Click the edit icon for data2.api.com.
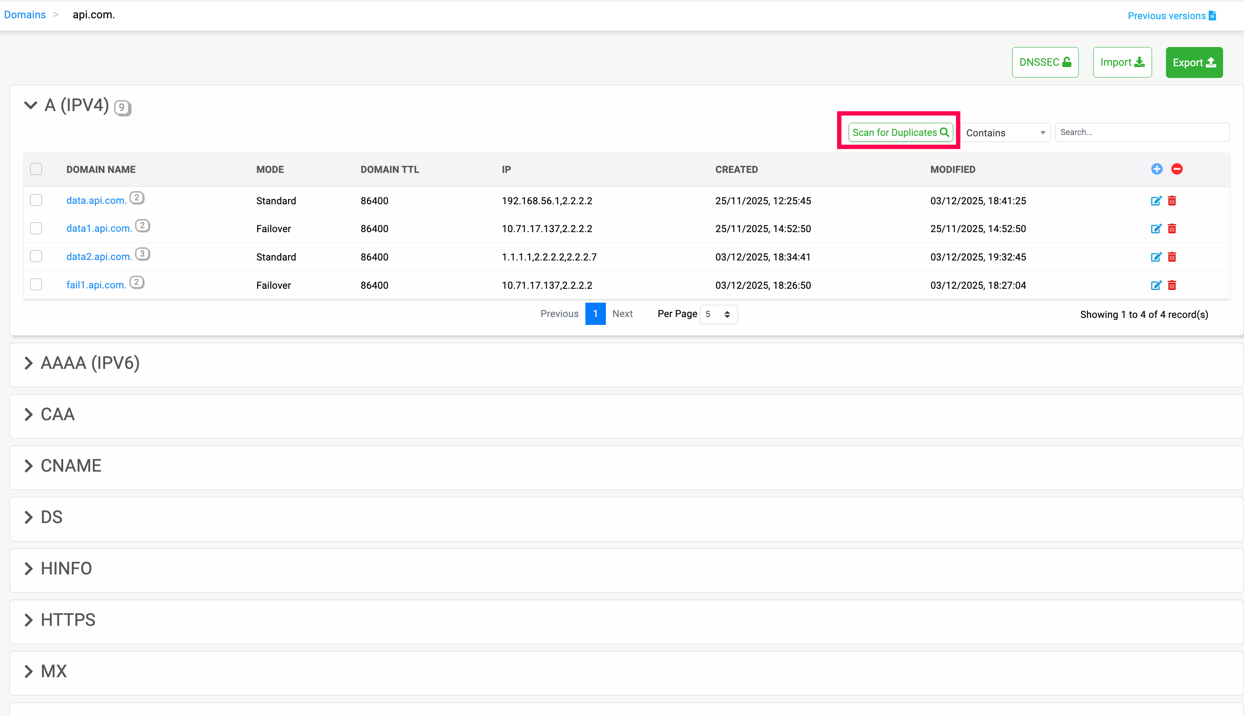This screenshot has width=1244, height=716. (x=1156, y=257)
